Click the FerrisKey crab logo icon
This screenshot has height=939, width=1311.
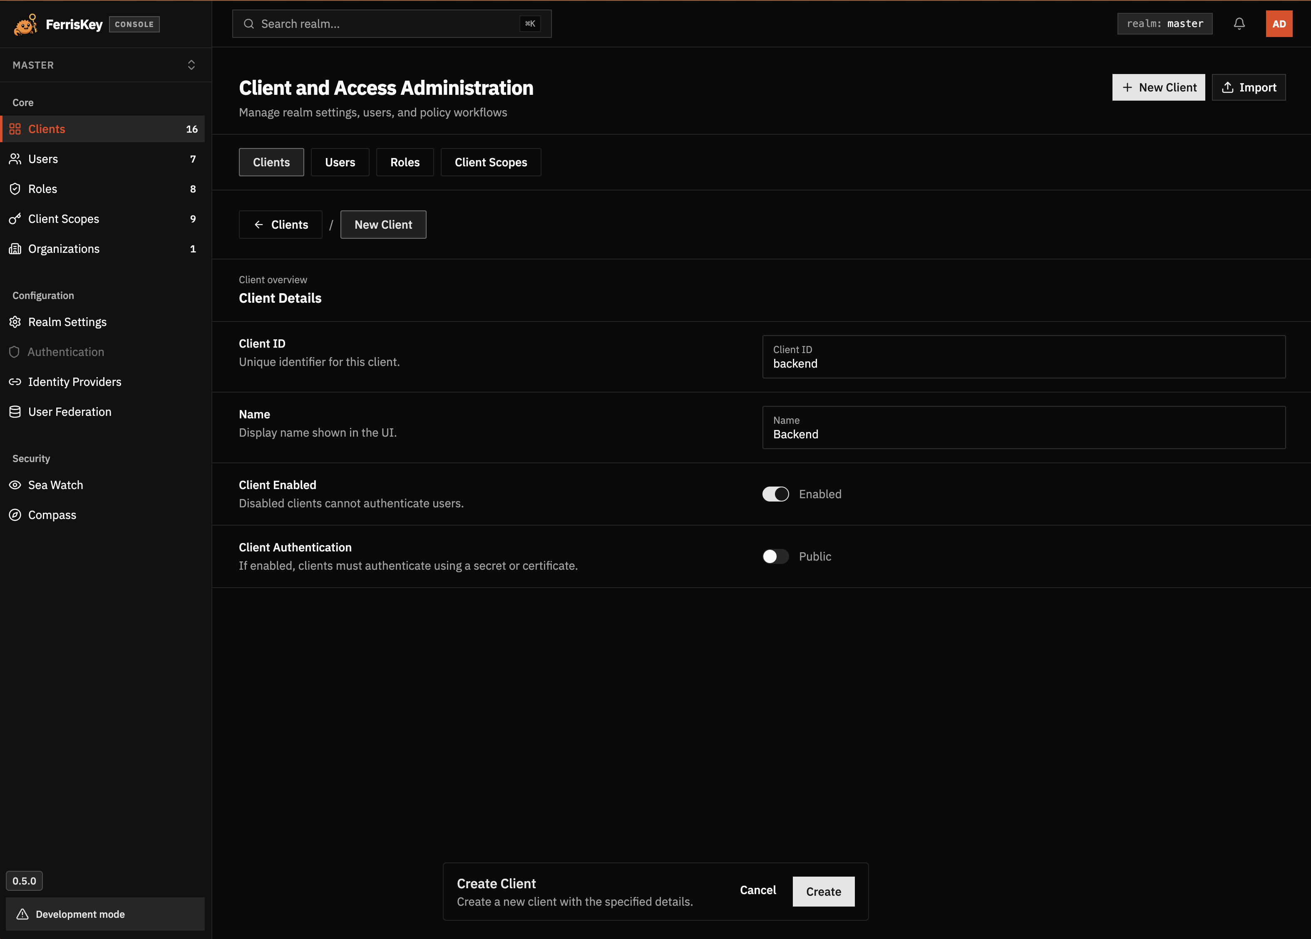[x=25, y=24]
